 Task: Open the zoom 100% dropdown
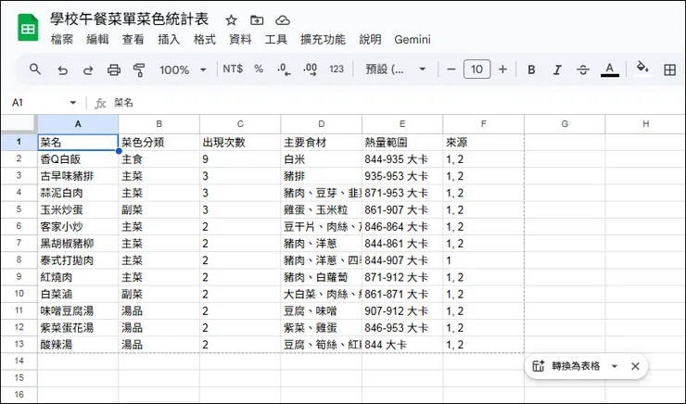click(x=183, y=69)
